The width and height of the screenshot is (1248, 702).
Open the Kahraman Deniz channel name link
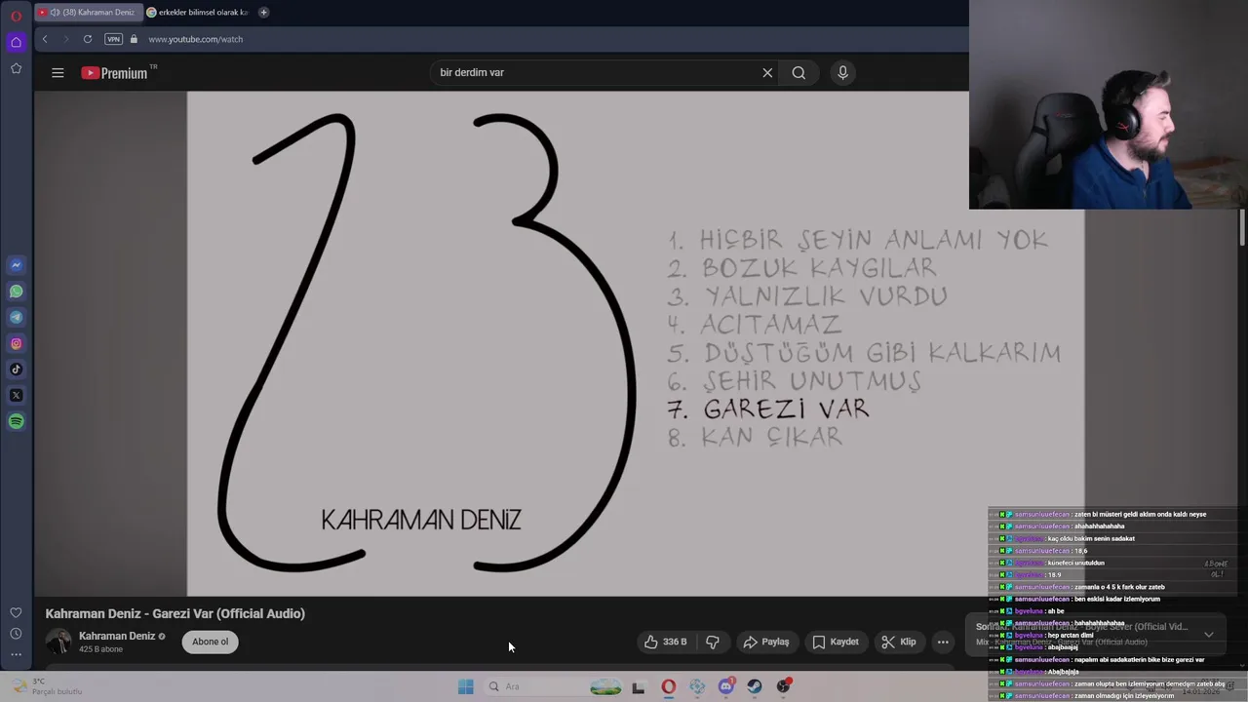coord(116,636)
